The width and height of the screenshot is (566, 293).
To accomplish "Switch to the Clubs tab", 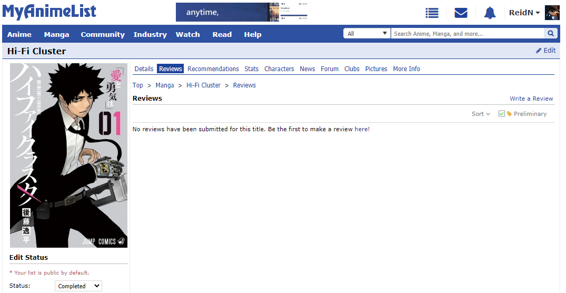I will coord(352,69).
